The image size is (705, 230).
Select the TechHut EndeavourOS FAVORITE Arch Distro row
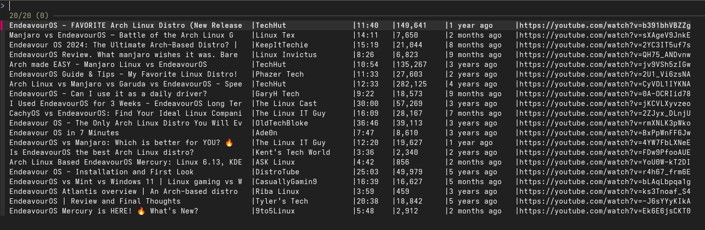pyautogui.click(x=126, y=25)
